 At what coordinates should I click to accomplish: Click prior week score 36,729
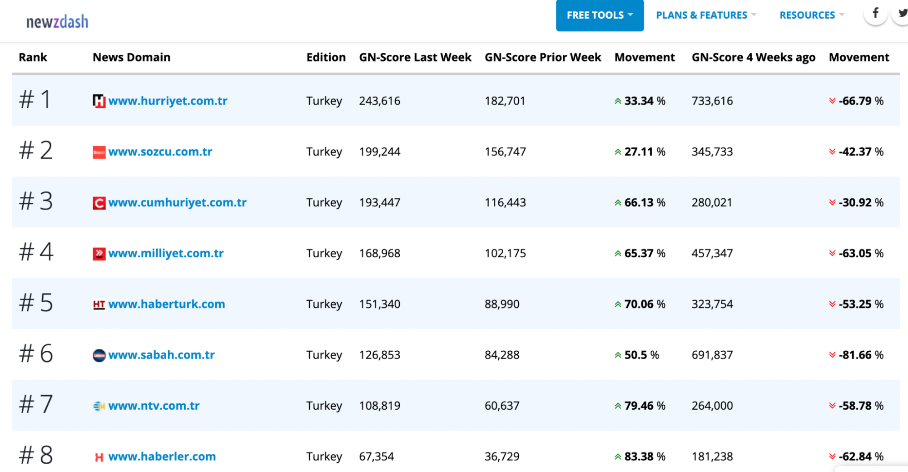tap(502, 457)
